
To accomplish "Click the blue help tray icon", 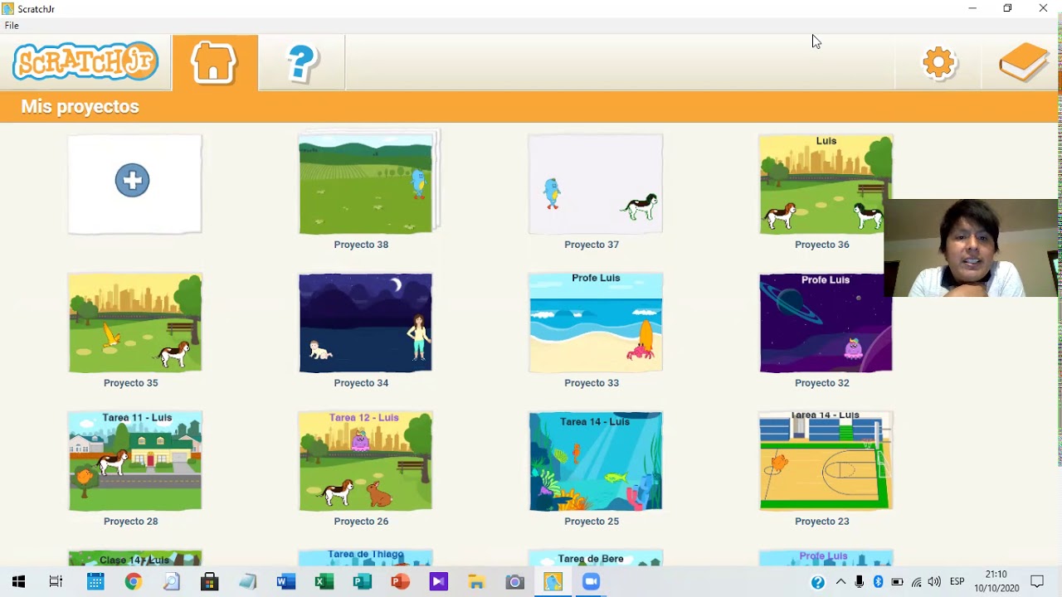I will 817,582.
